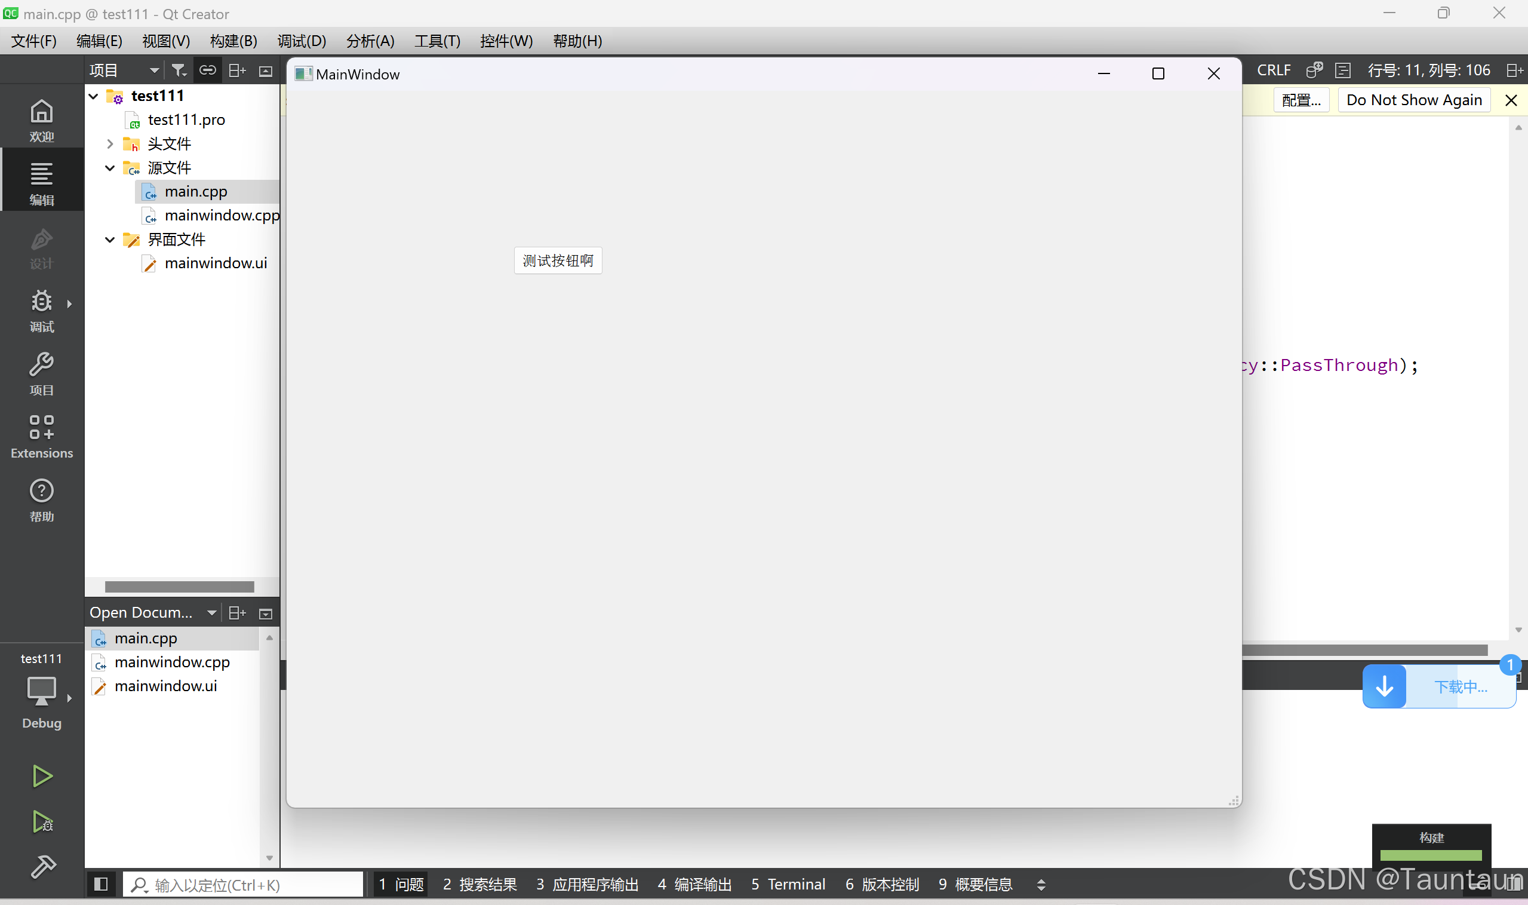Expand the 头文件 folder
Image resolution: width=1528 pixels, height=905 pixels.
110,144
